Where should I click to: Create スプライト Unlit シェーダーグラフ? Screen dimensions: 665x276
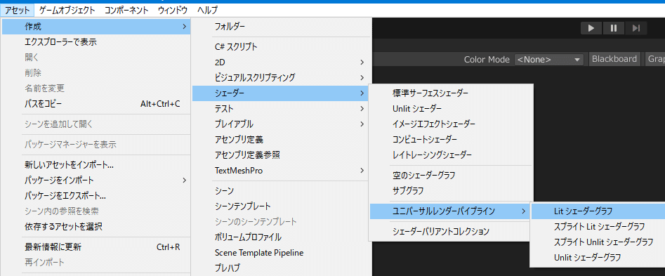(x=598, y=242)
